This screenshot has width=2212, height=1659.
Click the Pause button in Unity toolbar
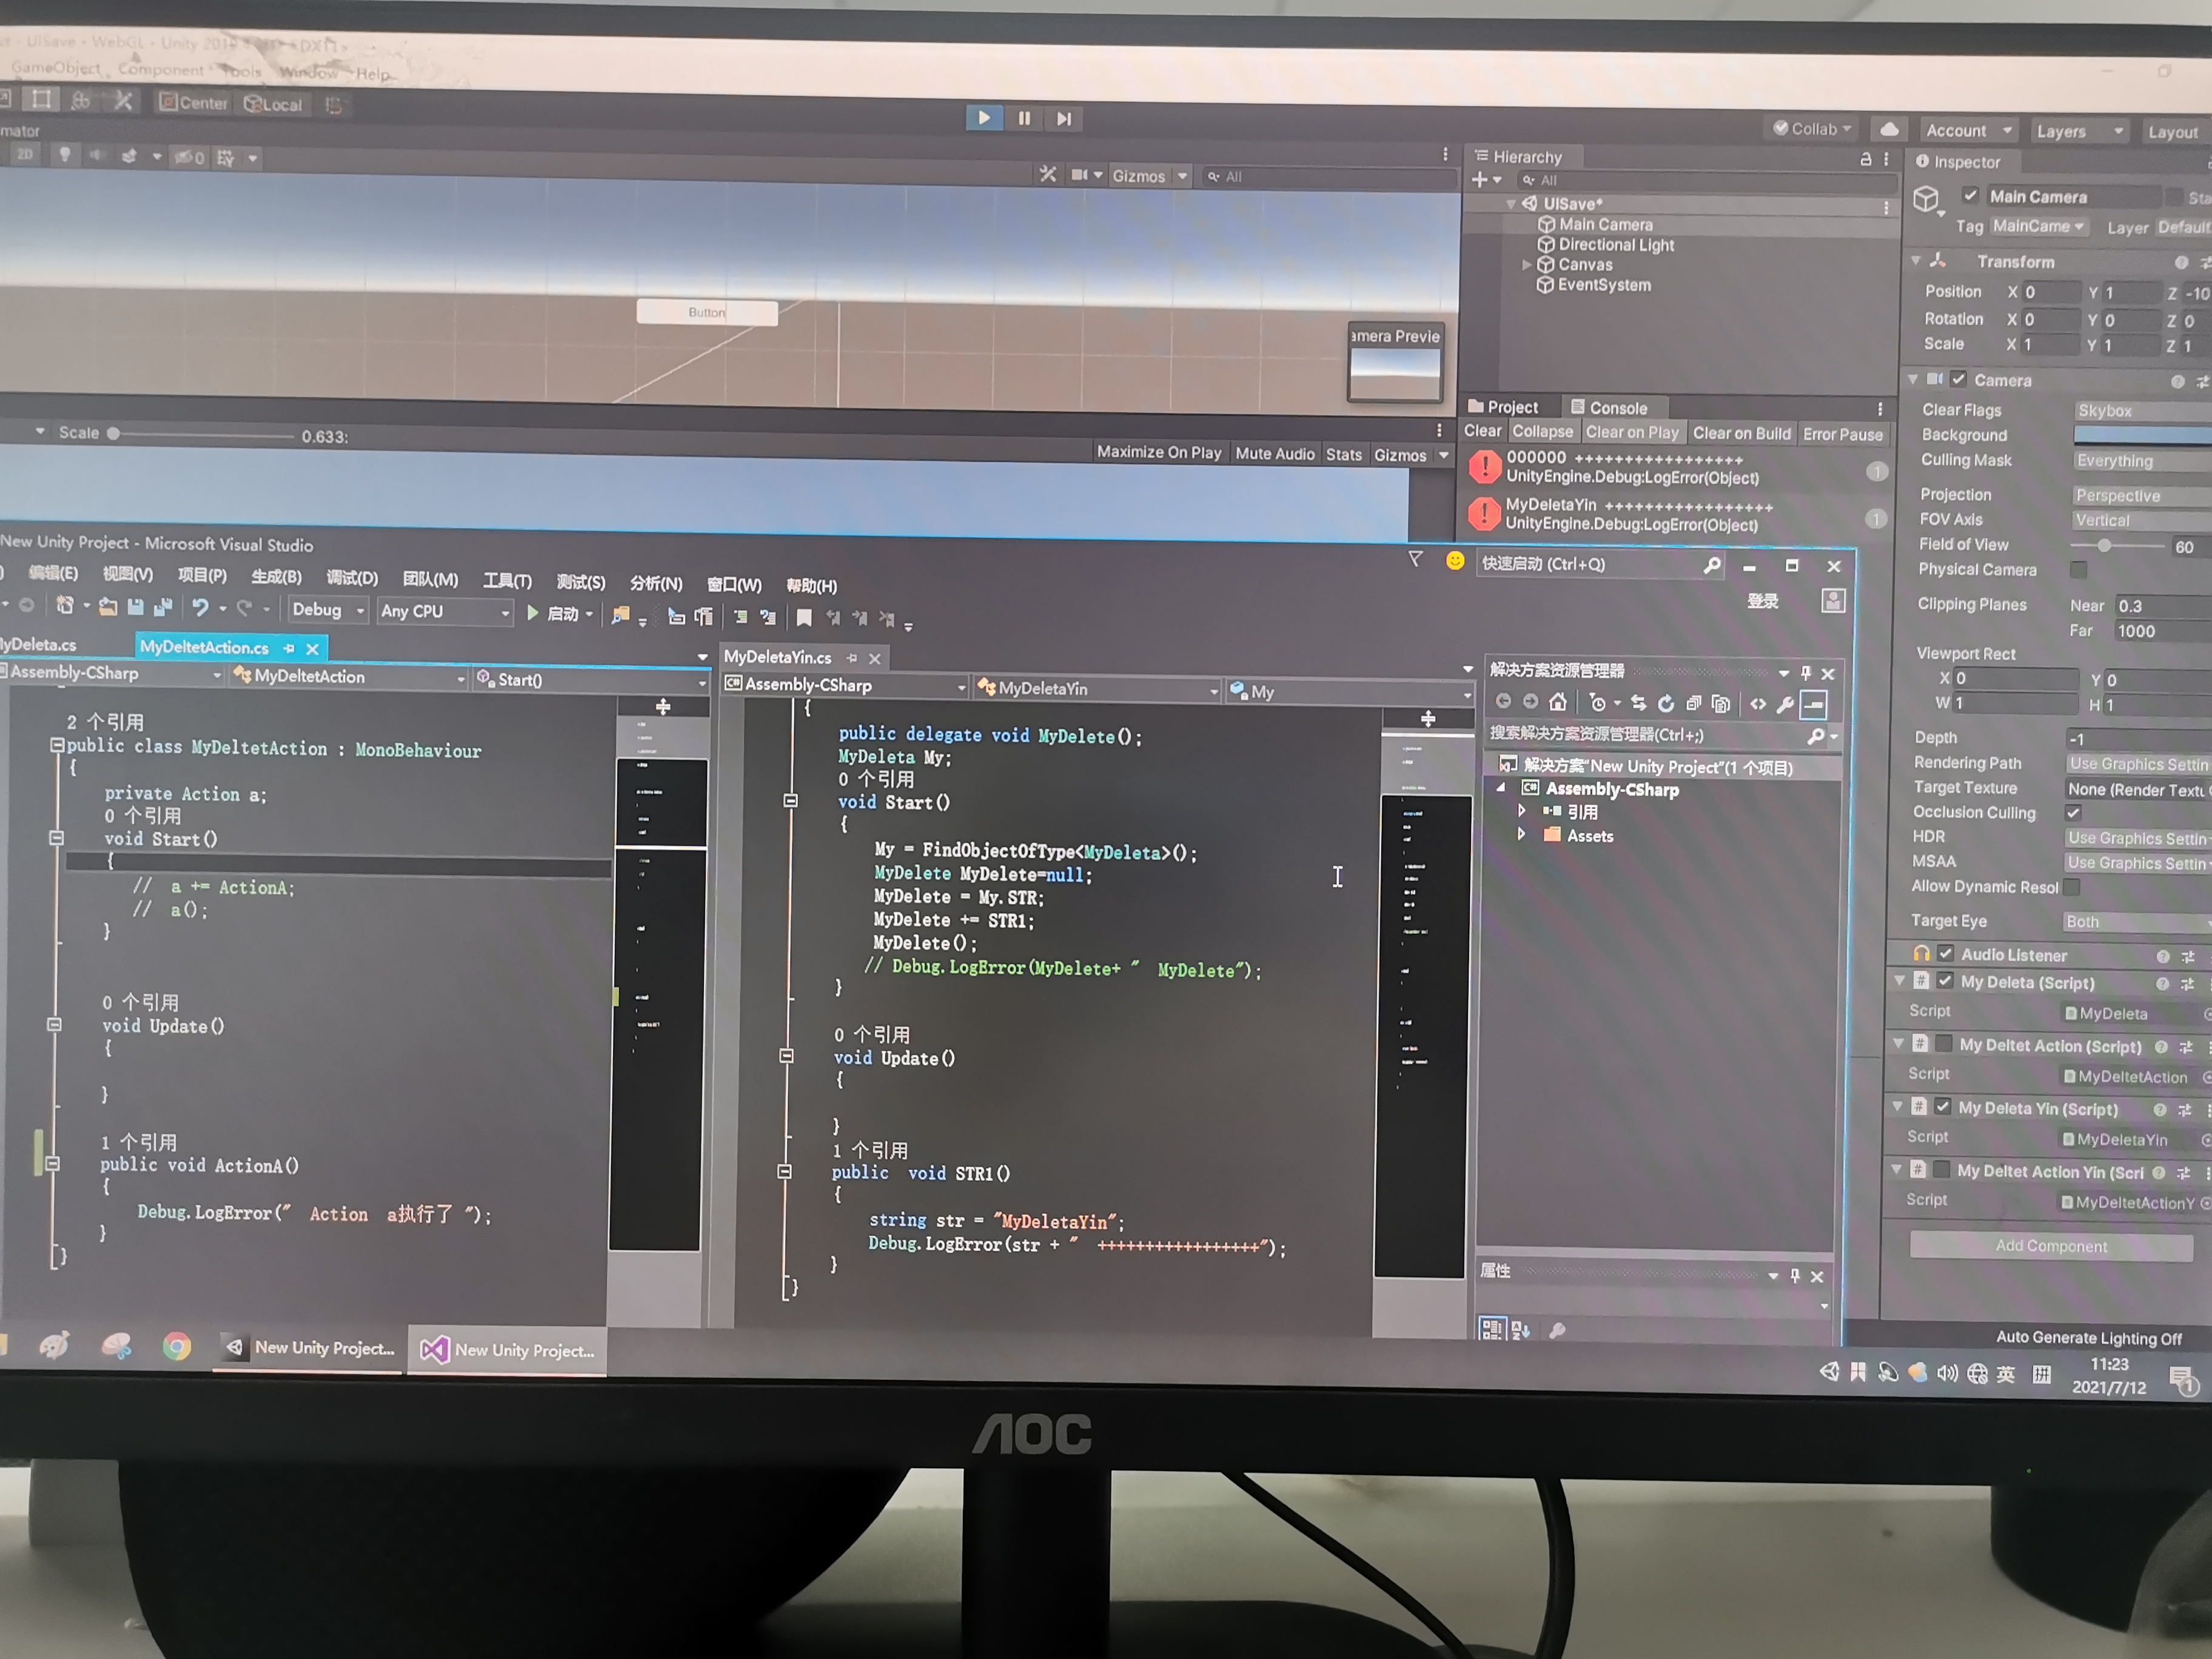(x=1024, y=118)
